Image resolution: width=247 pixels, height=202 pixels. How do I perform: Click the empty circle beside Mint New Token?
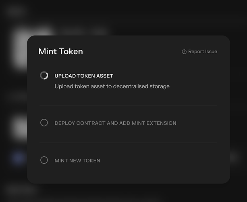pyautogui.click(x=44, y=160)
